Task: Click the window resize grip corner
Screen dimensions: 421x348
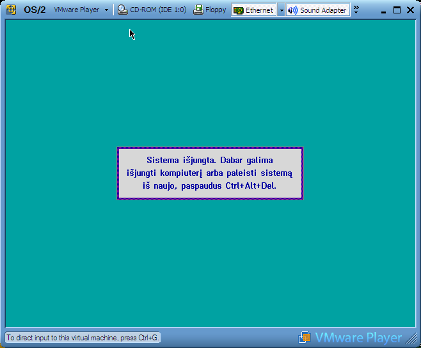Action: point(411,338)
